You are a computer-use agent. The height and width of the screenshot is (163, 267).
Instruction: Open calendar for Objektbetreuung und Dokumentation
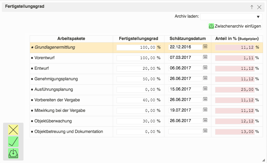pyautogui.click(x=205, y=131)
